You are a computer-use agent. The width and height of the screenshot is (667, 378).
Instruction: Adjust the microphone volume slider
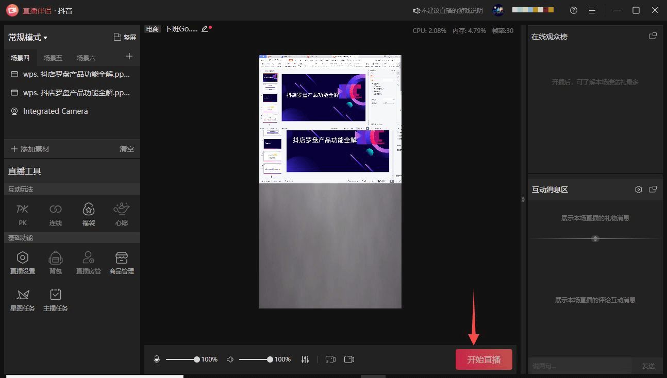click(x=181, y=359)
